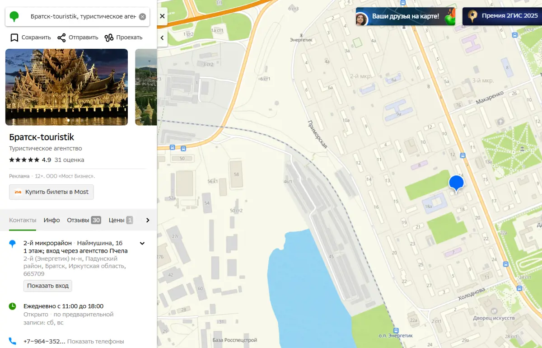Image resolution: width=542 pixels, height=348 pixels.
Task: Clear the search field with X icon
Action: pyautogui.click(x=142, y=17)
